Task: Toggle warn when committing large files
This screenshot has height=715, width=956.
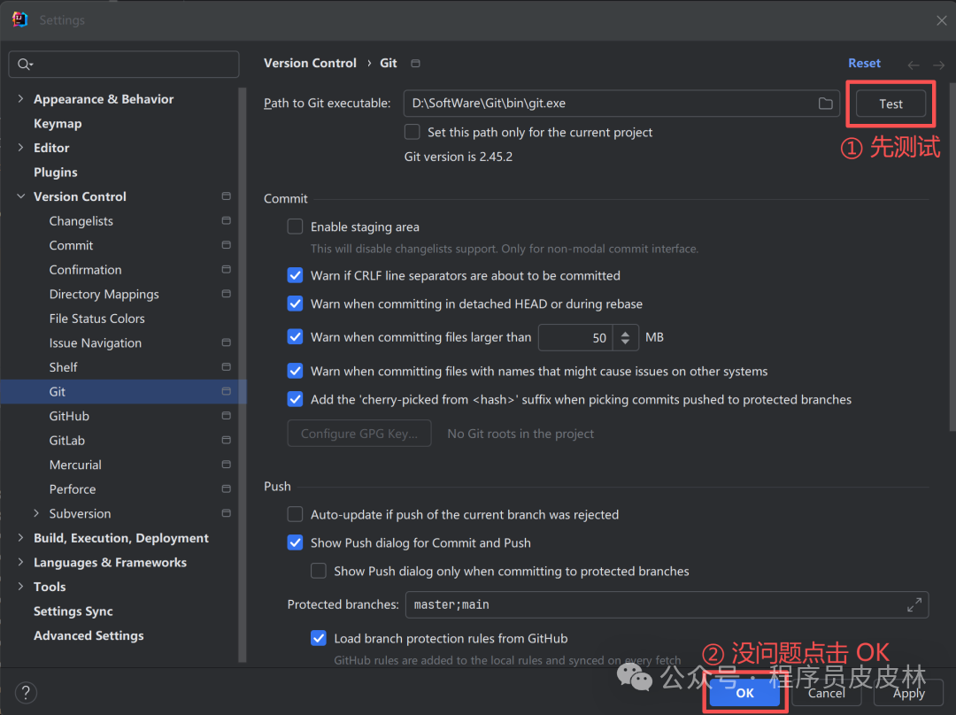Action: (295, 337)
